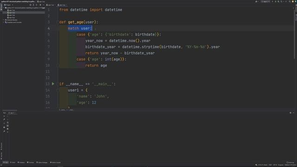Open the Terminal tool window tab
Screen dimensions: 297x167
click(31, 162)
